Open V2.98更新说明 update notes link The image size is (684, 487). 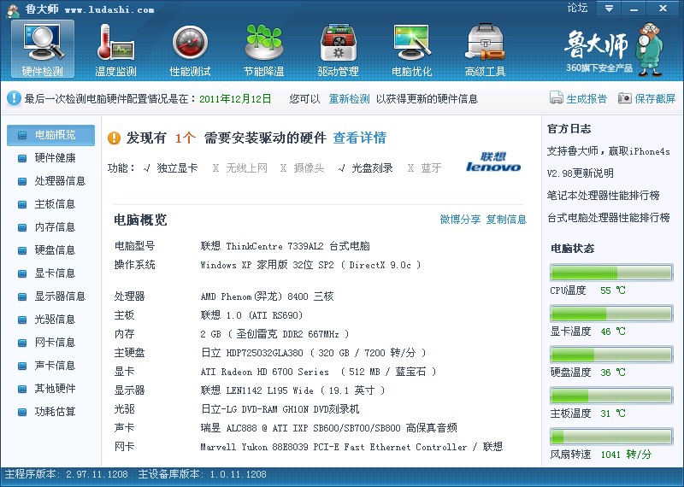tap(581, 173)
